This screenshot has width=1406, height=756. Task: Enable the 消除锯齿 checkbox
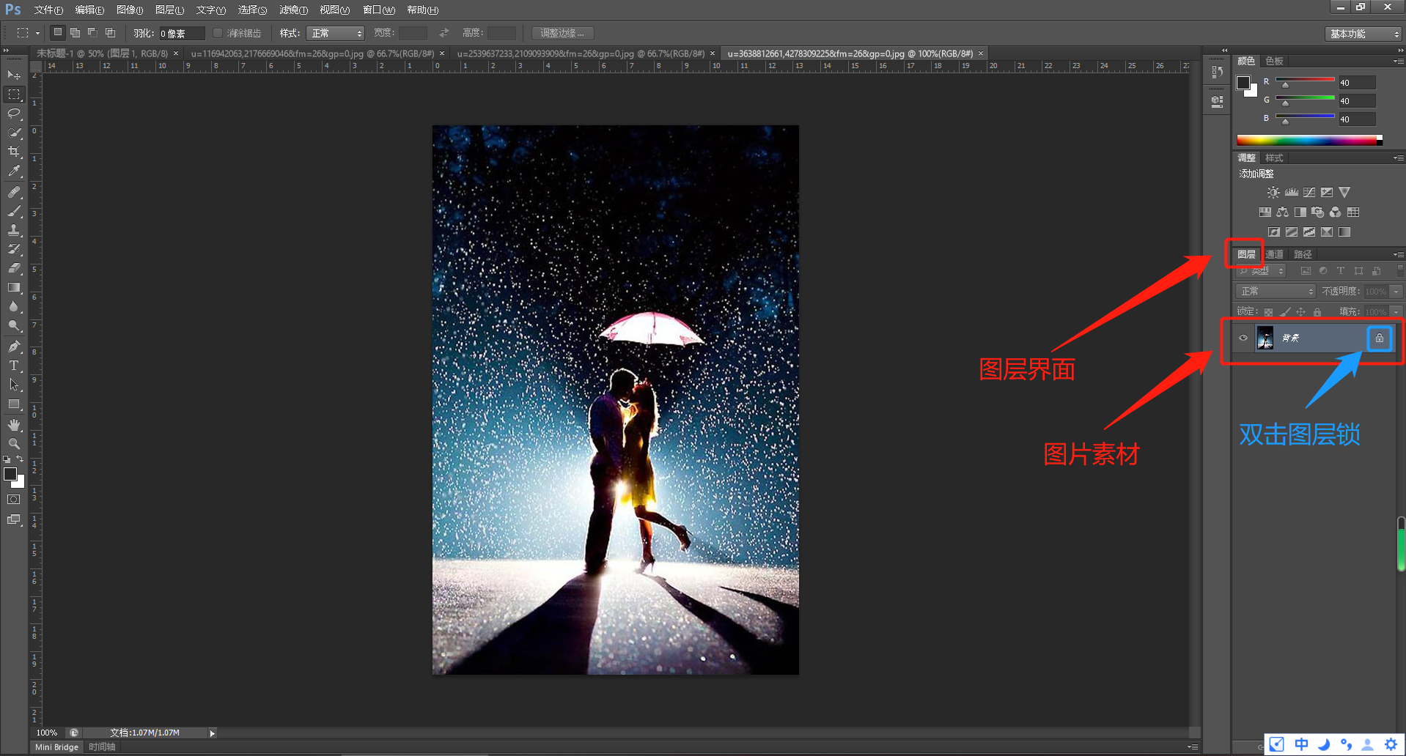(218, 32)
